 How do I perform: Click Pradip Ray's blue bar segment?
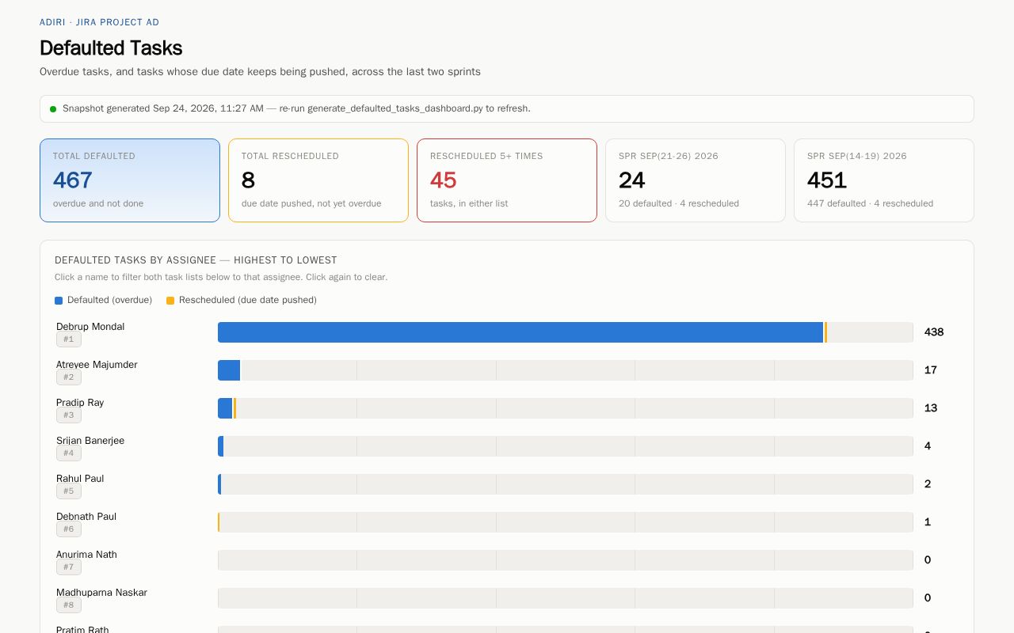click(225, 408)
